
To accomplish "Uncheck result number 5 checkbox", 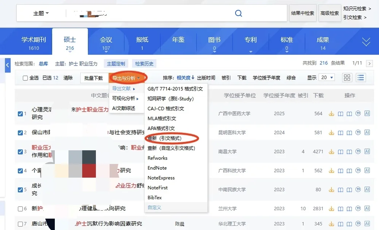I will pos(21,189).
